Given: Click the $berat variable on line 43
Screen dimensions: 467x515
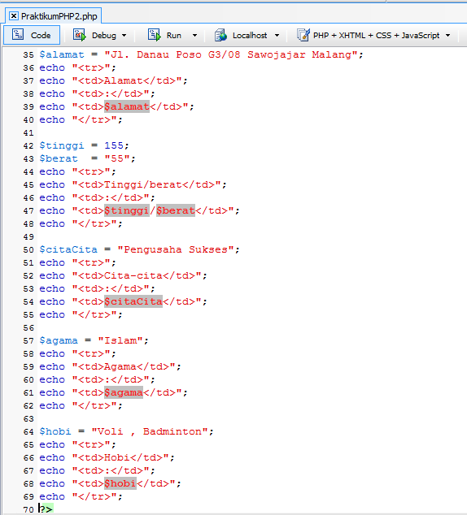Looking at the screenshot, I should click(59, 158).
